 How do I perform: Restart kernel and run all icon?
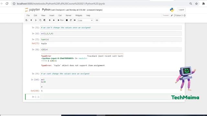pyautogui.click(x=75, y=20)
